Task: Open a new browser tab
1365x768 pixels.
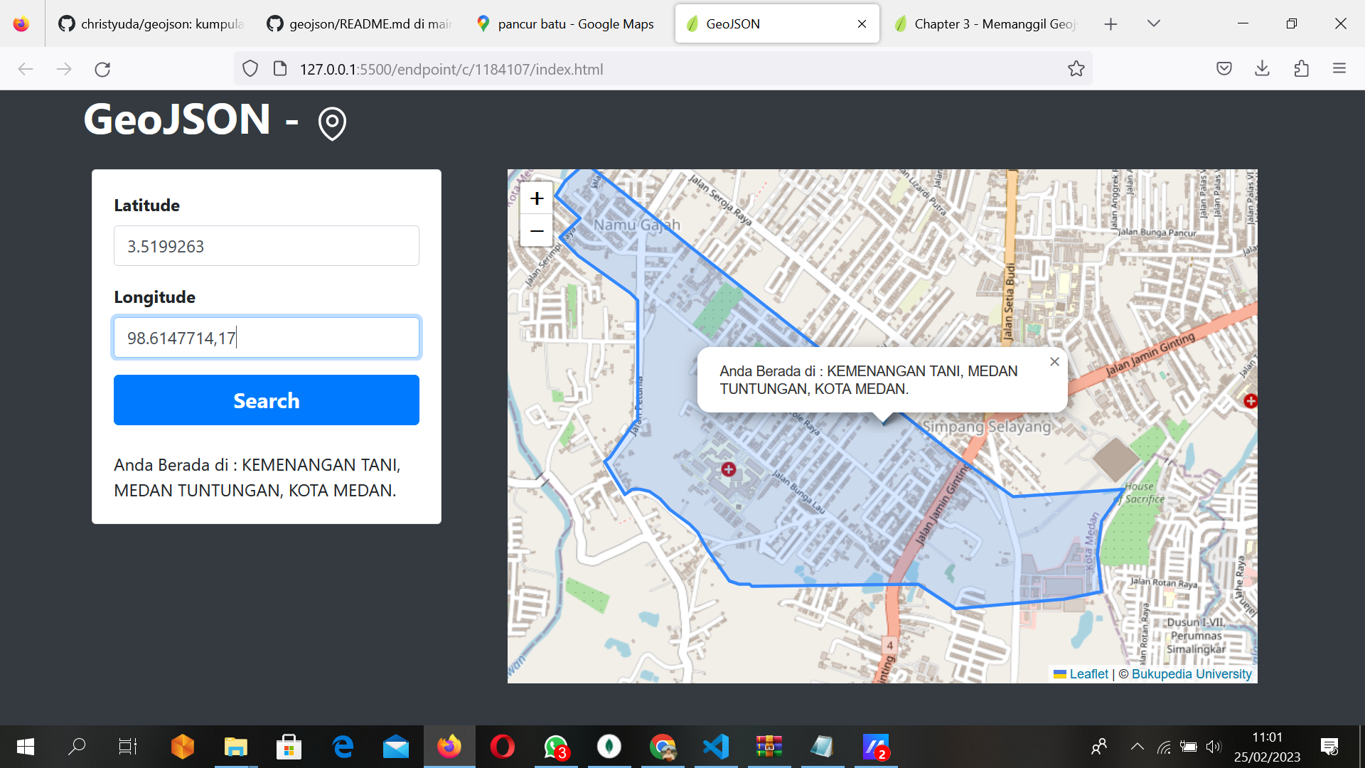Action: click(1110, 23)
